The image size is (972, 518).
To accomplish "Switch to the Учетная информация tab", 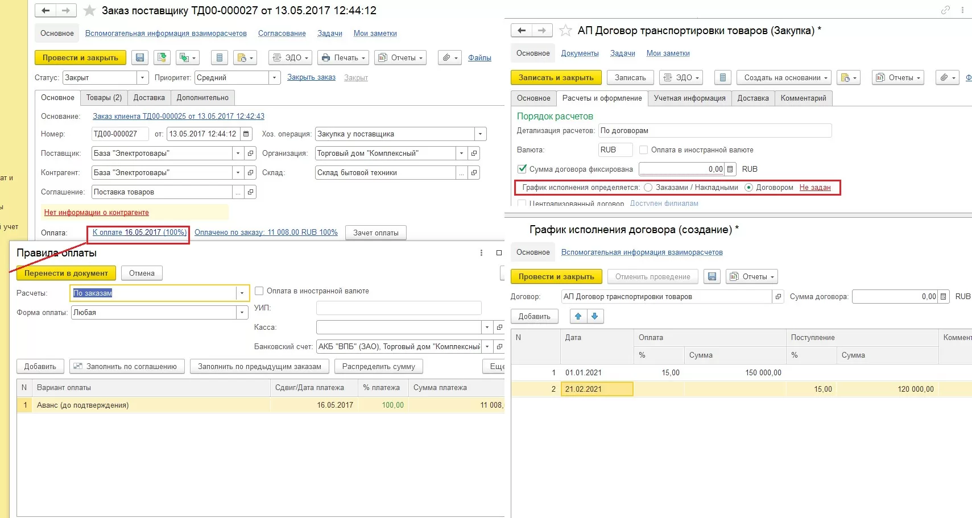I will pos(690,98).
